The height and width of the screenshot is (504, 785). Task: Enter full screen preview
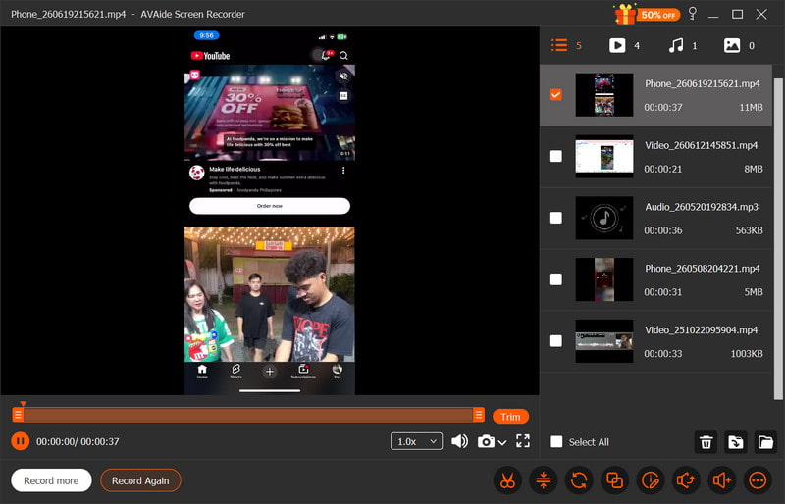[523, 441]
